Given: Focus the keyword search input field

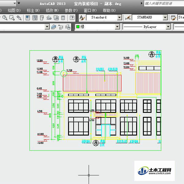Looking at the screenshot, I should click(164, 3).
